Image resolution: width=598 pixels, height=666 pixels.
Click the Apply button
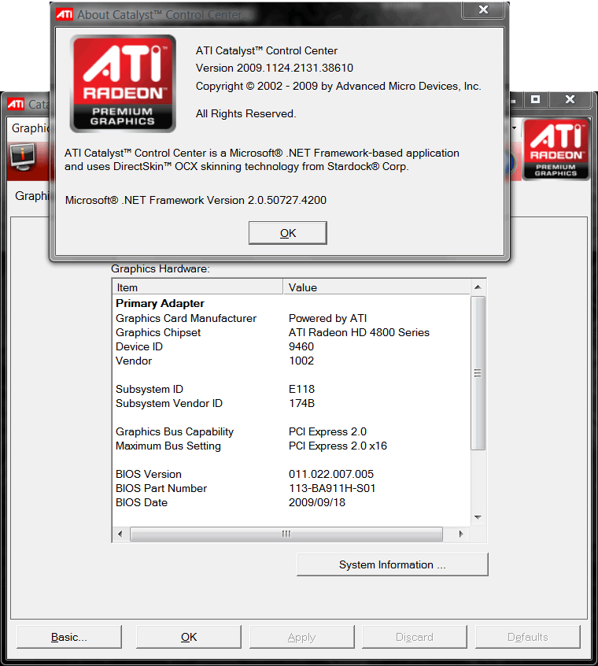coord(302,637)
